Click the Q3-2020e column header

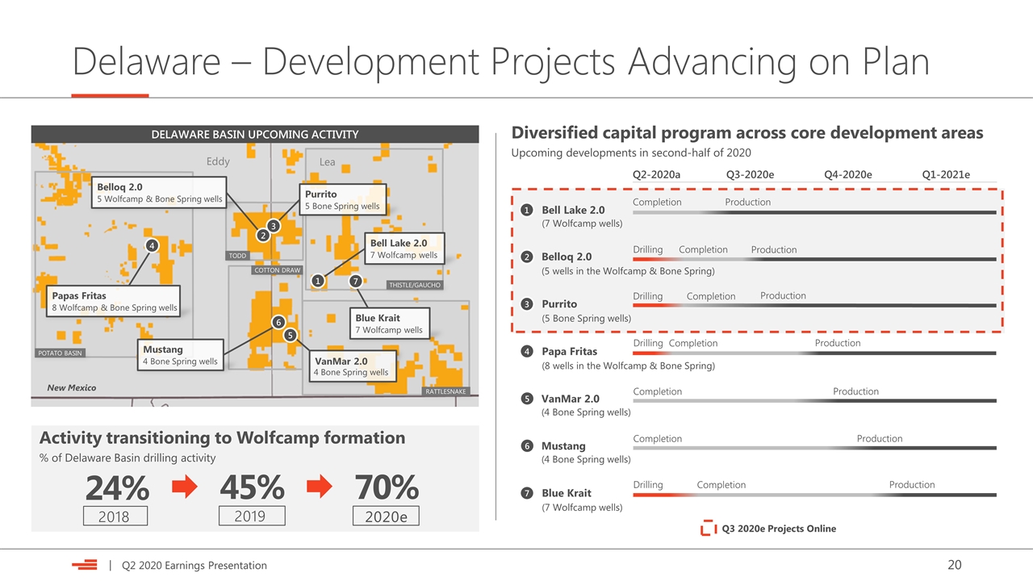(x=750, y=175)
